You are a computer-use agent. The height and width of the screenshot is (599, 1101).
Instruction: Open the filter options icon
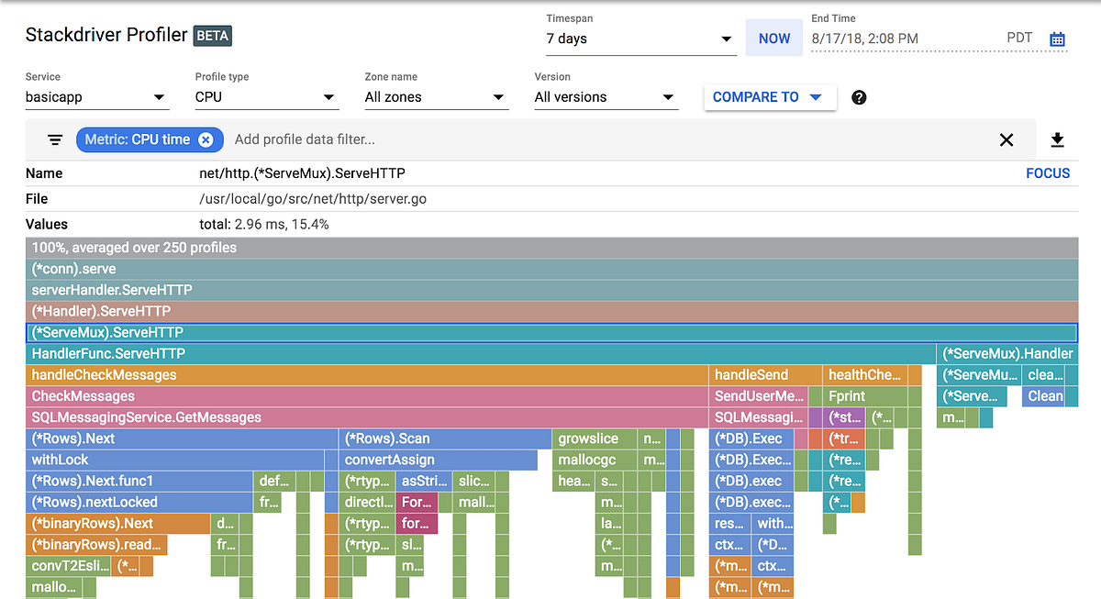point(54,139)
